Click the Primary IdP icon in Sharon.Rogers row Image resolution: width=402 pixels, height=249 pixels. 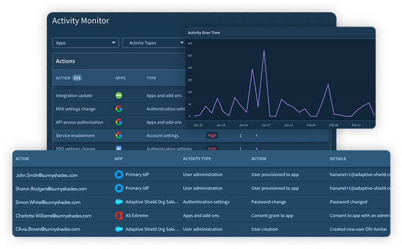118,188
